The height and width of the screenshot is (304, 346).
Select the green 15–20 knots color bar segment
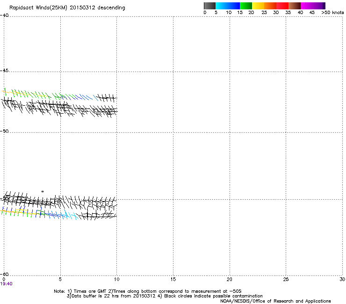pyautogui.click(x=246, y=6)
